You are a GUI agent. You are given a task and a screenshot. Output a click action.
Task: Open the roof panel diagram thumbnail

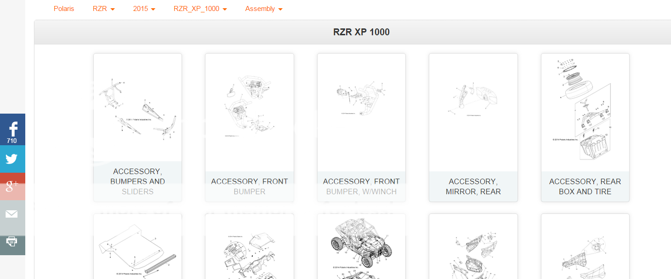137,246
